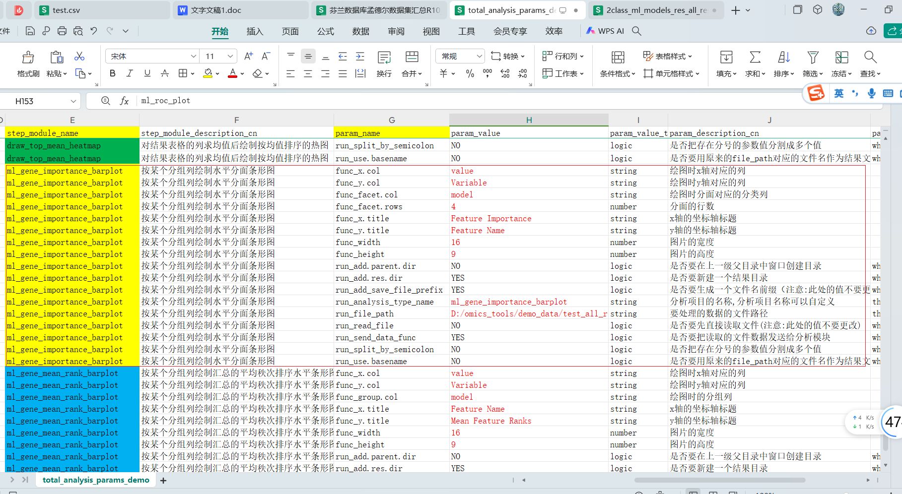
Task: Click the cell borders icon
Action: click(x=183, y=73)
